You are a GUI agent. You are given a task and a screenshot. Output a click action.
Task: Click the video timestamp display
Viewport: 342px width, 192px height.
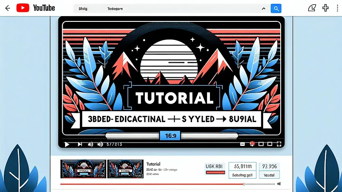[114, 144]
